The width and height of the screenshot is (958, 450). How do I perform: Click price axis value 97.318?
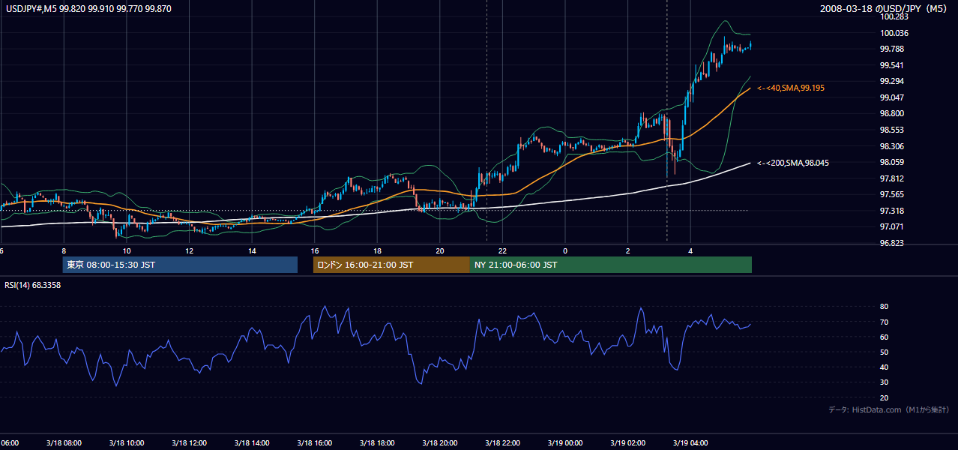(x=894, y=211)
